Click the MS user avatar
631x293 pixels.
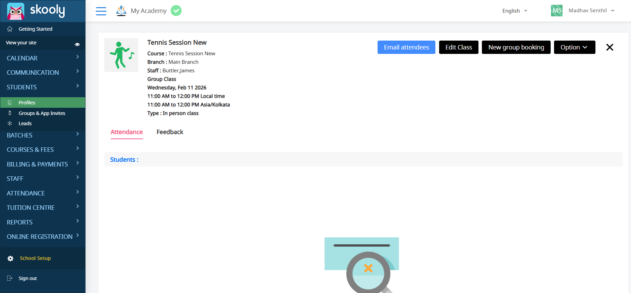point(556,11)
